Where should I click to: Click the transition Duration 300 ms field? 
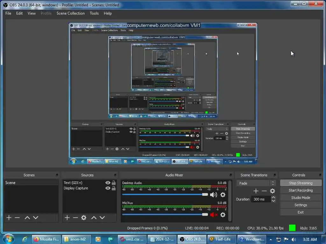[x=261, y=199]
